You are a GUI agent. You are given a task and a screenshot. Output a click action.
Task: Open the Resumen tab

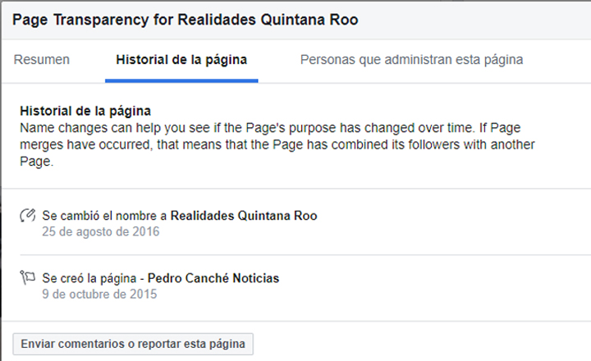coord(42,59)
